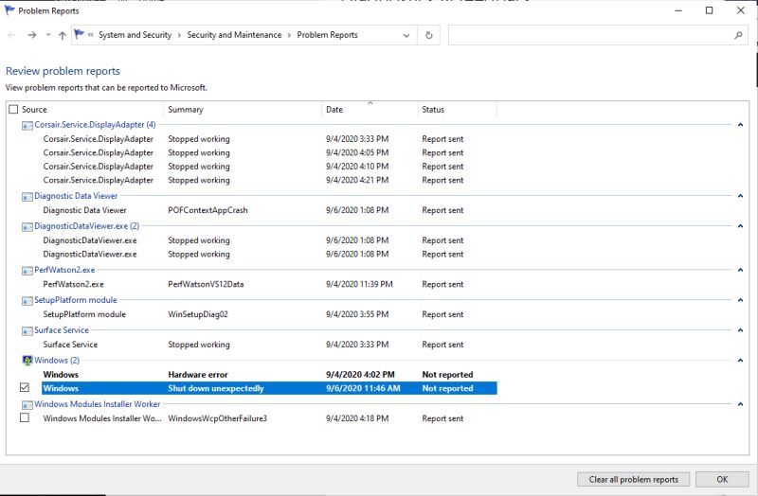The image size is (758, 496).
Task: Select Surface Service Stopped working row
Action: (x=269, y=345)
